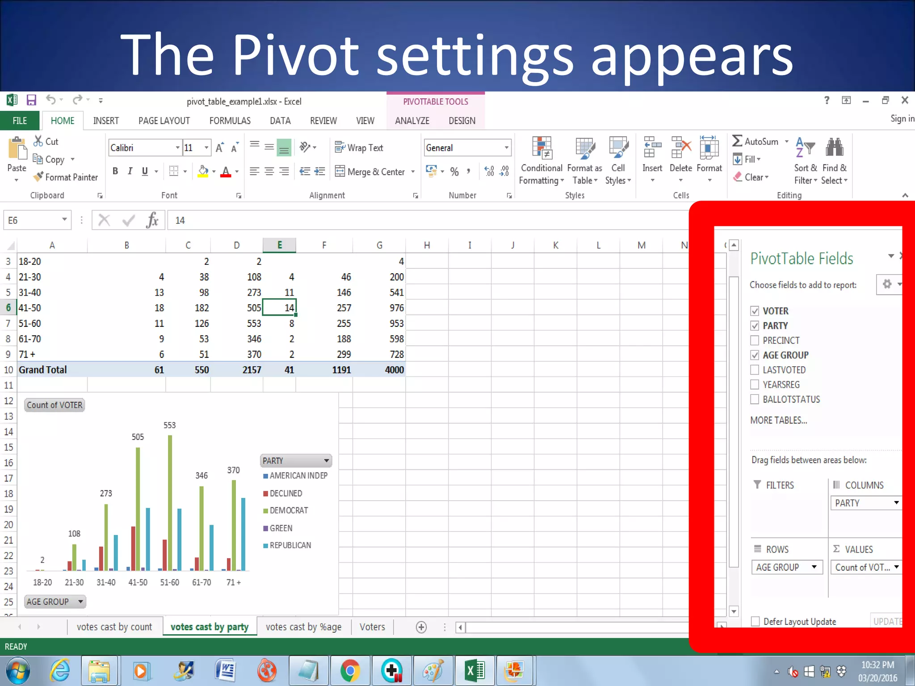Image resolution: width=915 pixels, height=686 pixels.
Task: Open Count of VOT... dropdown in VALUES
Action: coord(896,567)
